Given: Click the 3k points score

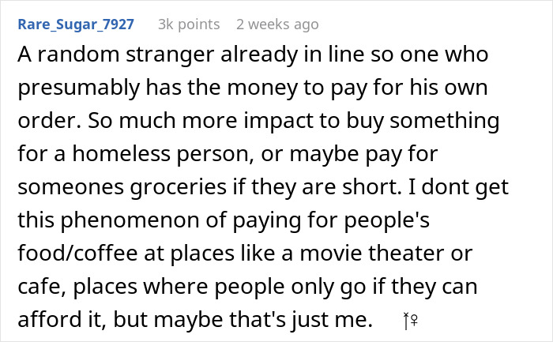Looking at the screenshot, I should click(x=189, y=24).
